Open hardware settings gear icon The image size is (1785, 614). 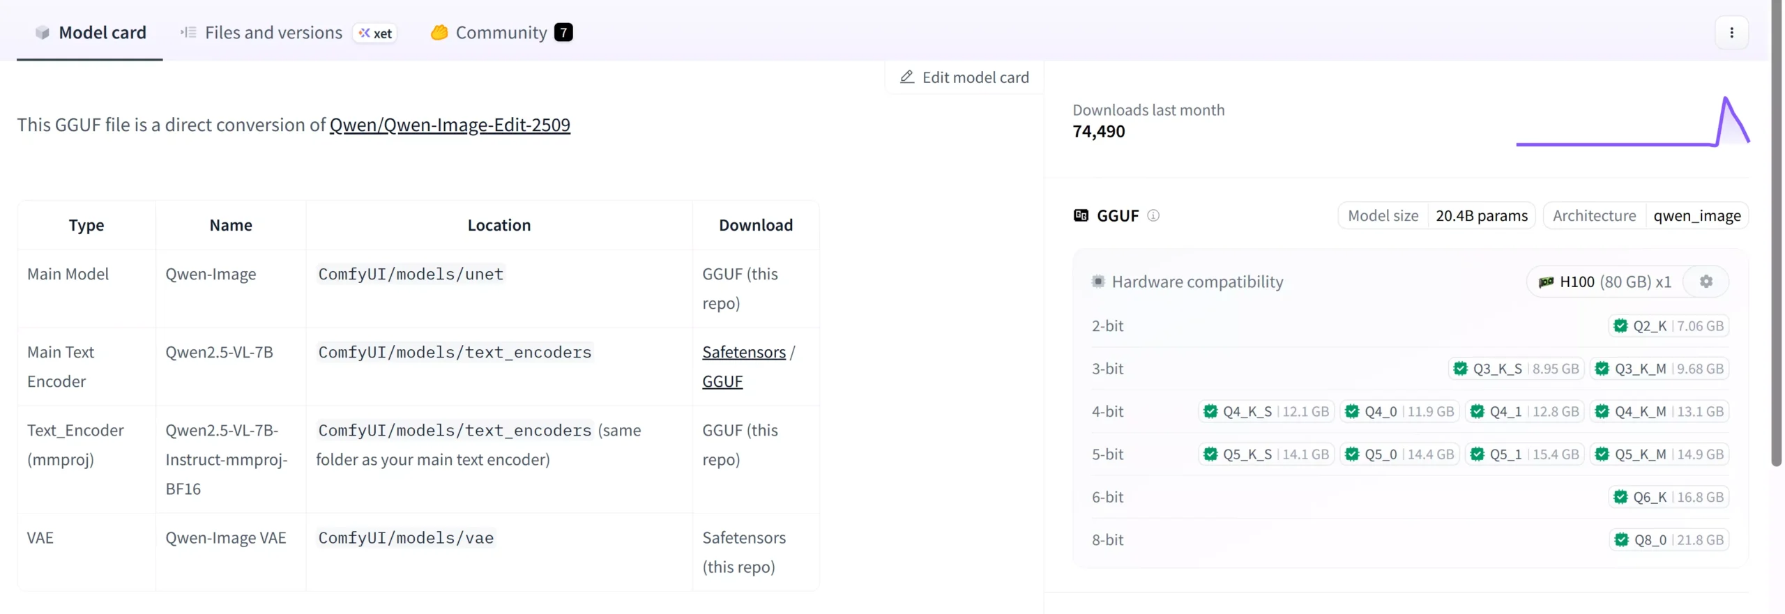[1706, 282]
